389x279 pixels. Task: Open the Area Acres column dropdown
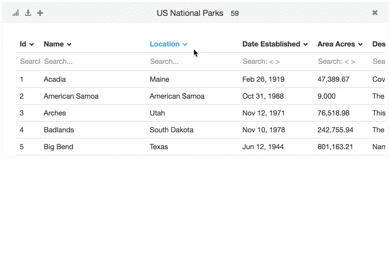pos(360,44)
